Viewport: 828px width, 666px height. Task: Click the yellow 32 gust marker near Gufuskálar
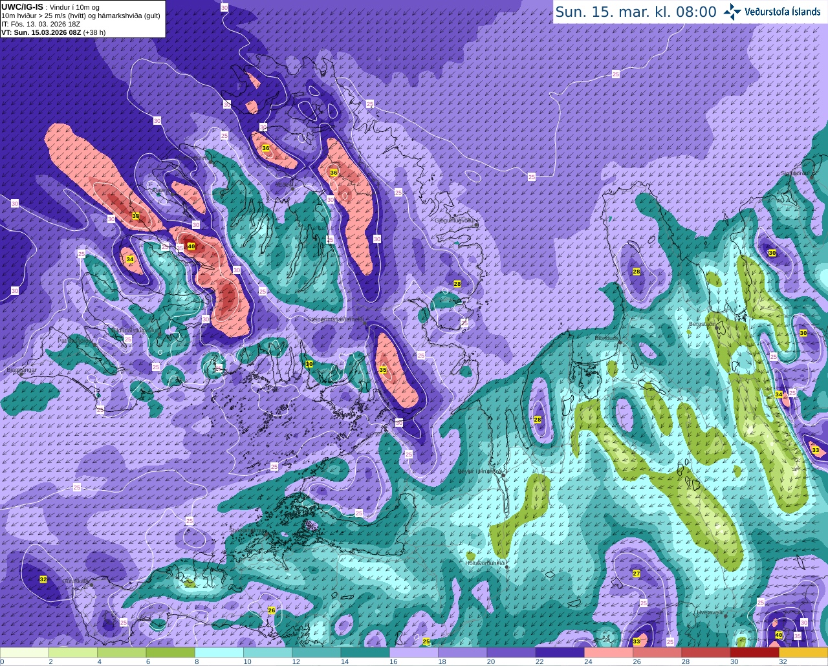click(43, 579)
